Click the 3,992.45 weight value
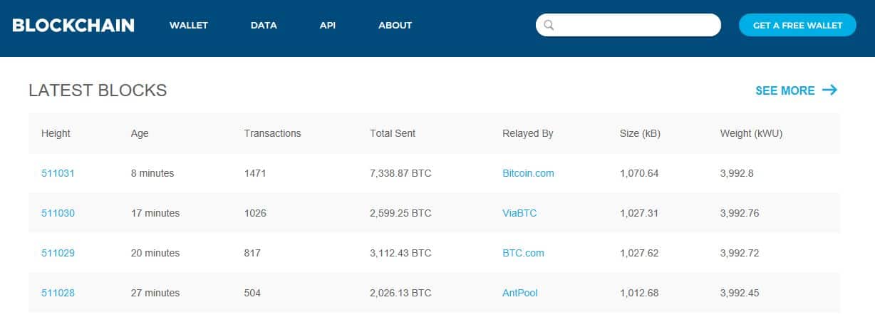Viewport: 875px width, 332px height. 740,293
